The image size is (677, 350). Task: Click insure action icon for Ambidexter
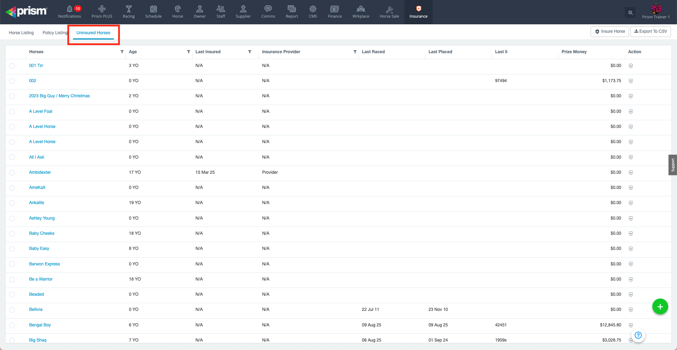tap(631, 173)
